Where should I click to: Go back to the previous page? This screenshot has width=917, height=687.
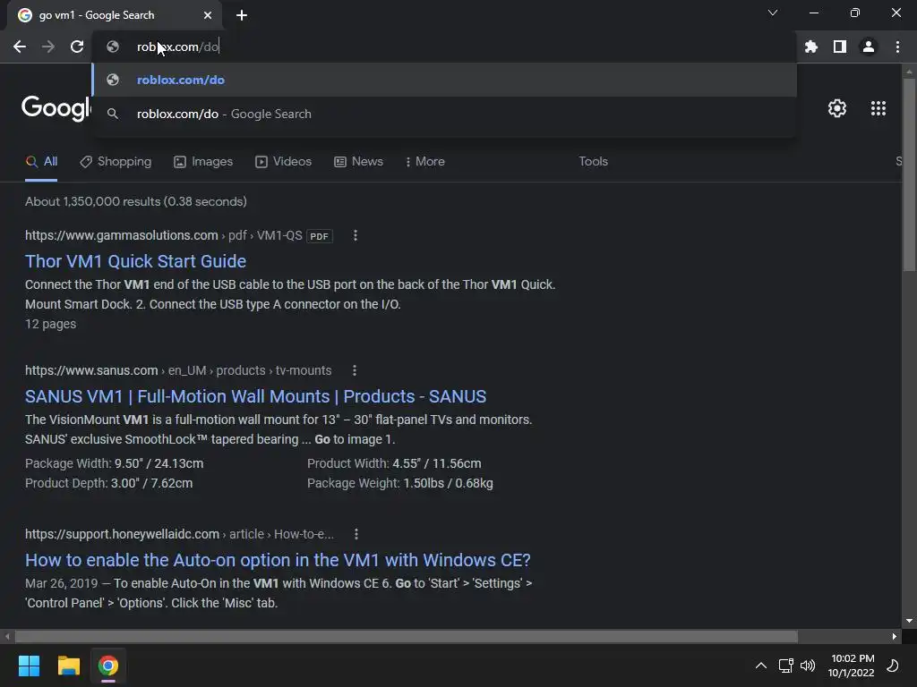tap(20, 47)
